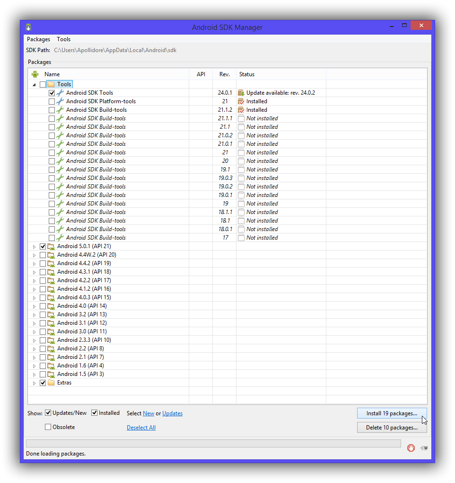This screenshot has width=455, height=483.
Task: Click Install 19 packages button
Action: (392, 413)
